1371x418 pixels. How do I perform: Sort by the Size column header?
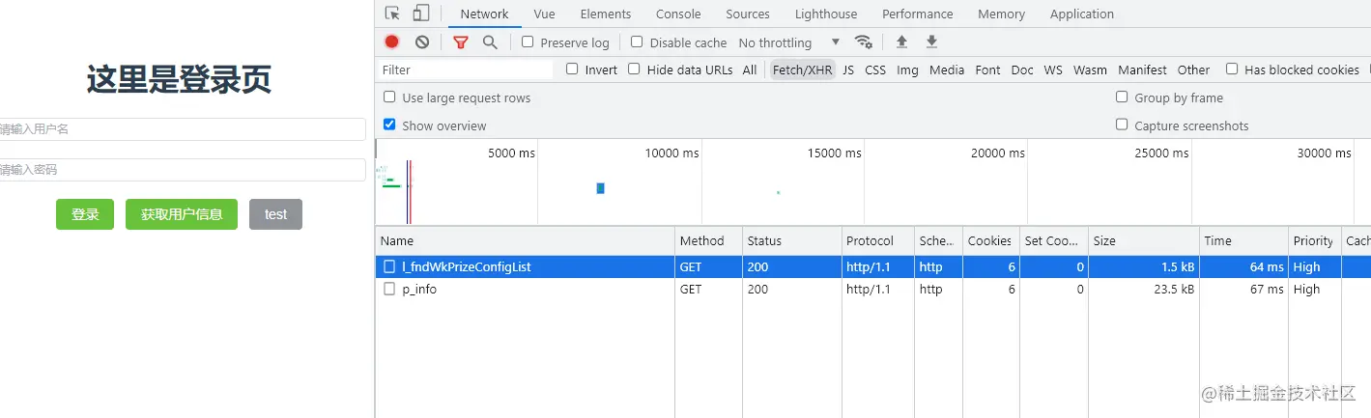[x=1143, y=240]
